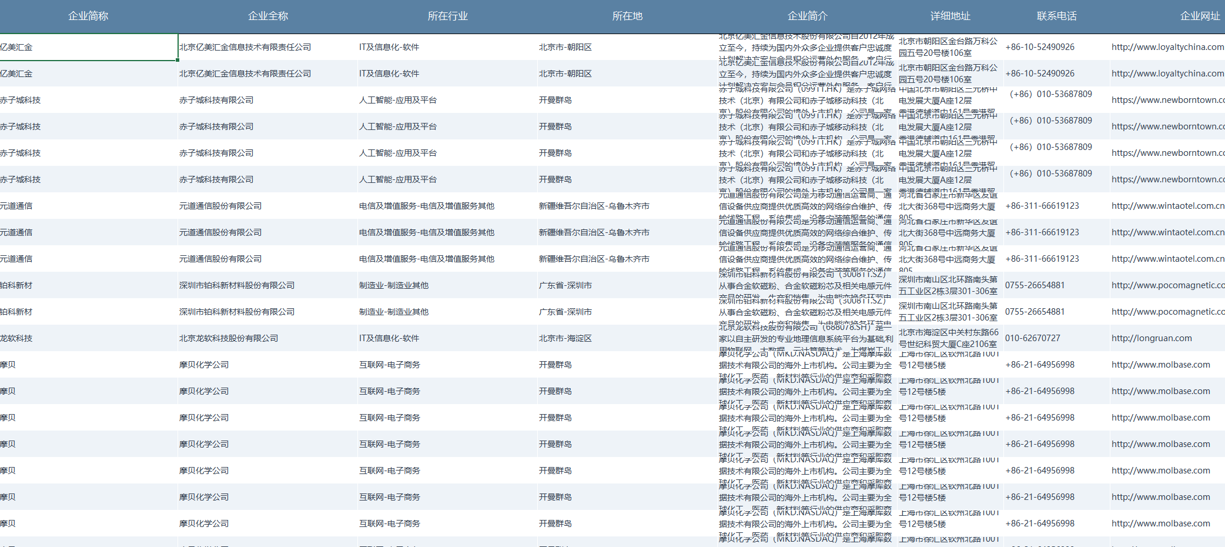
Task: Select the 企业简称 column header
Action: [88, 16]
